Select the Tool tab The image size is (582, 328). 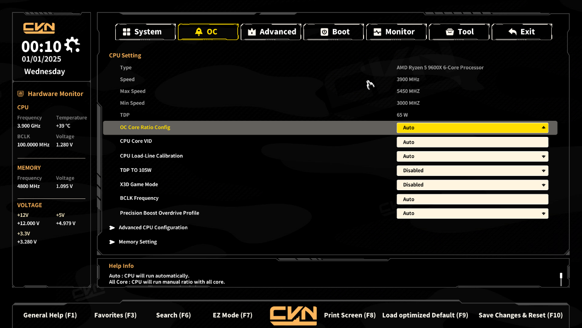pyautogui.click(x=459, y=32)
